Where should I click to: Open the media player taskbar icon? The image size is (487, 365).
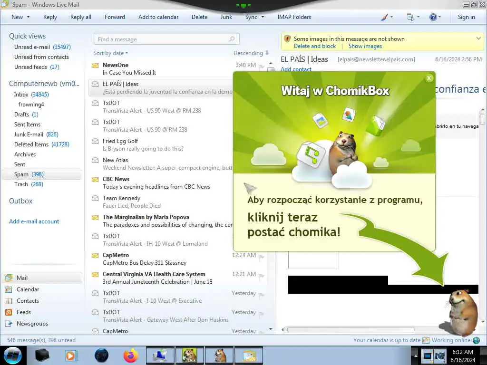[x=70, y=355]
